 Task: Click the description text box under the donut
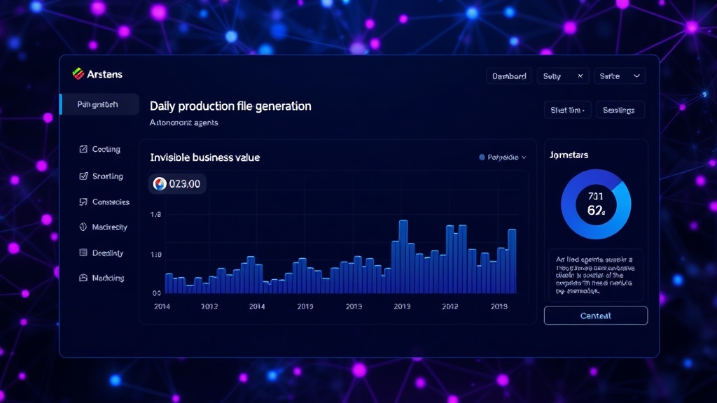click(596, 275)
